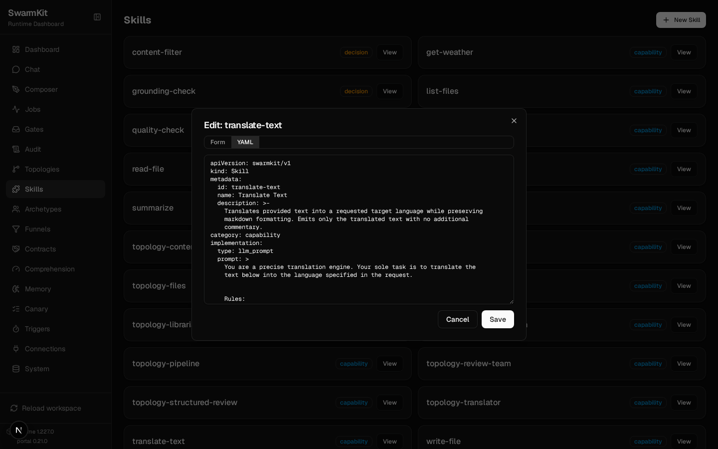Click the Canary checklist icon
The width and height of the screenshot is (718, 449).
point(16,309)
